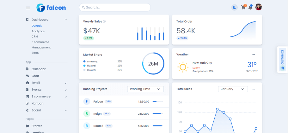
Task: Click the 12:50:00 working time
Action: (144, 102)
